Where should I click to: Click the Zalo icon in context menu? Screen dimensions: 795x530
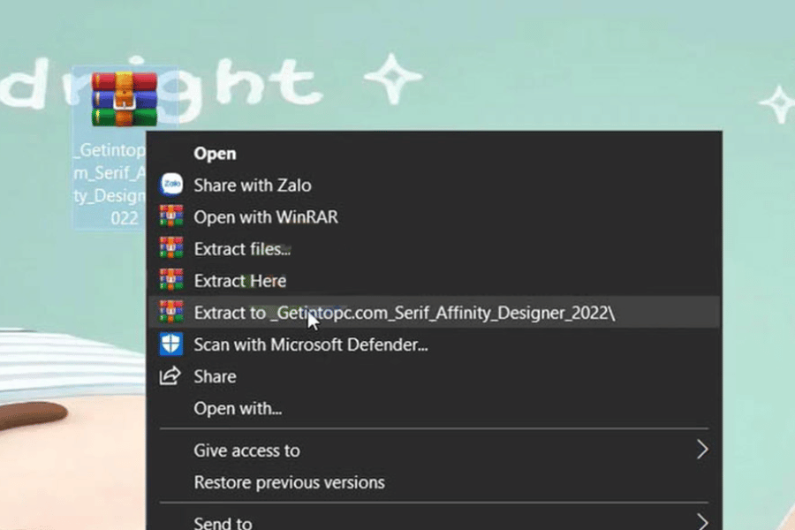[x=170, y=185]
